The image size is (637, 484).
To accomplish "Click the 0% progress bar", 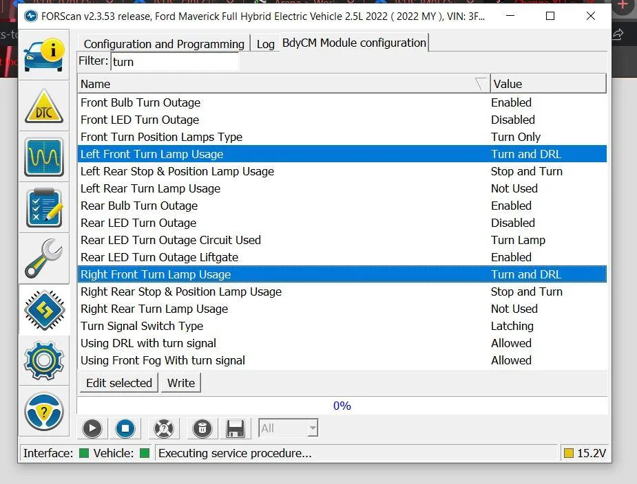I will 342,406.
